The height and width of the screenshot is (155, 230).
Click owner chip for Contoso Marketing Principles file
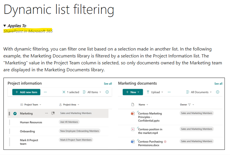197,113
